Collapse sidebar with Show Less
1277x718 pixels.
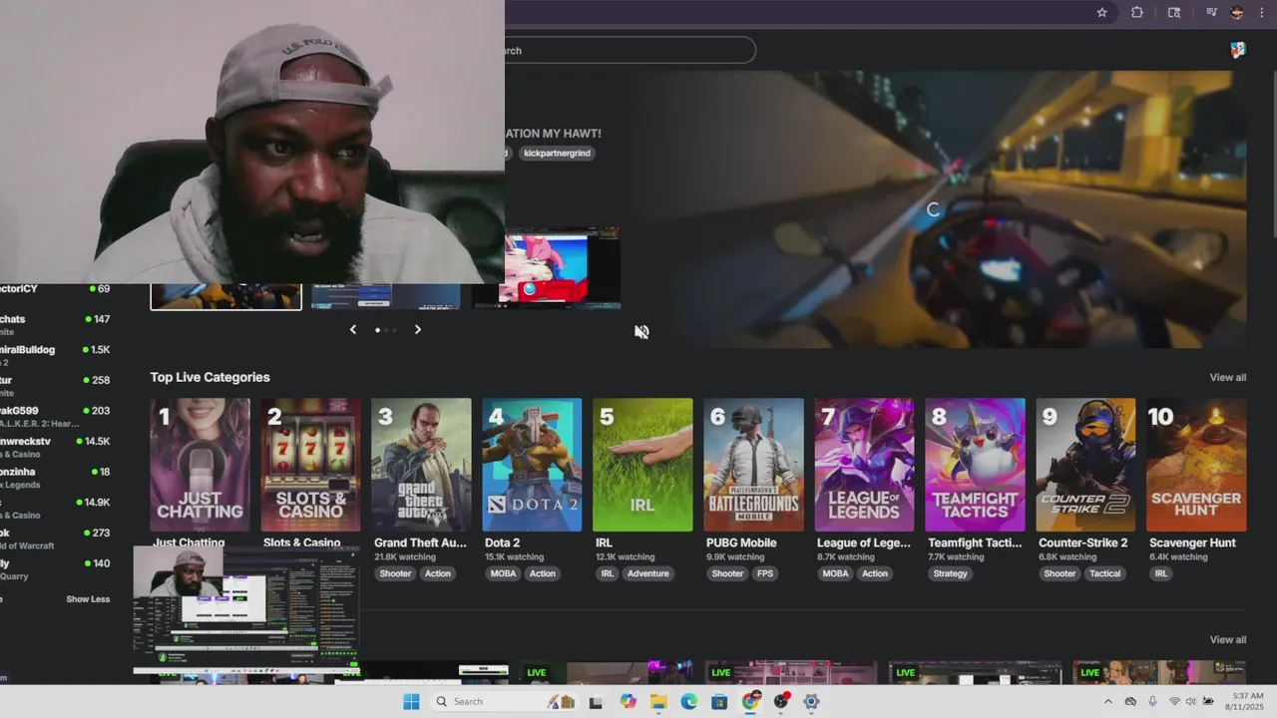coord(88,599)
